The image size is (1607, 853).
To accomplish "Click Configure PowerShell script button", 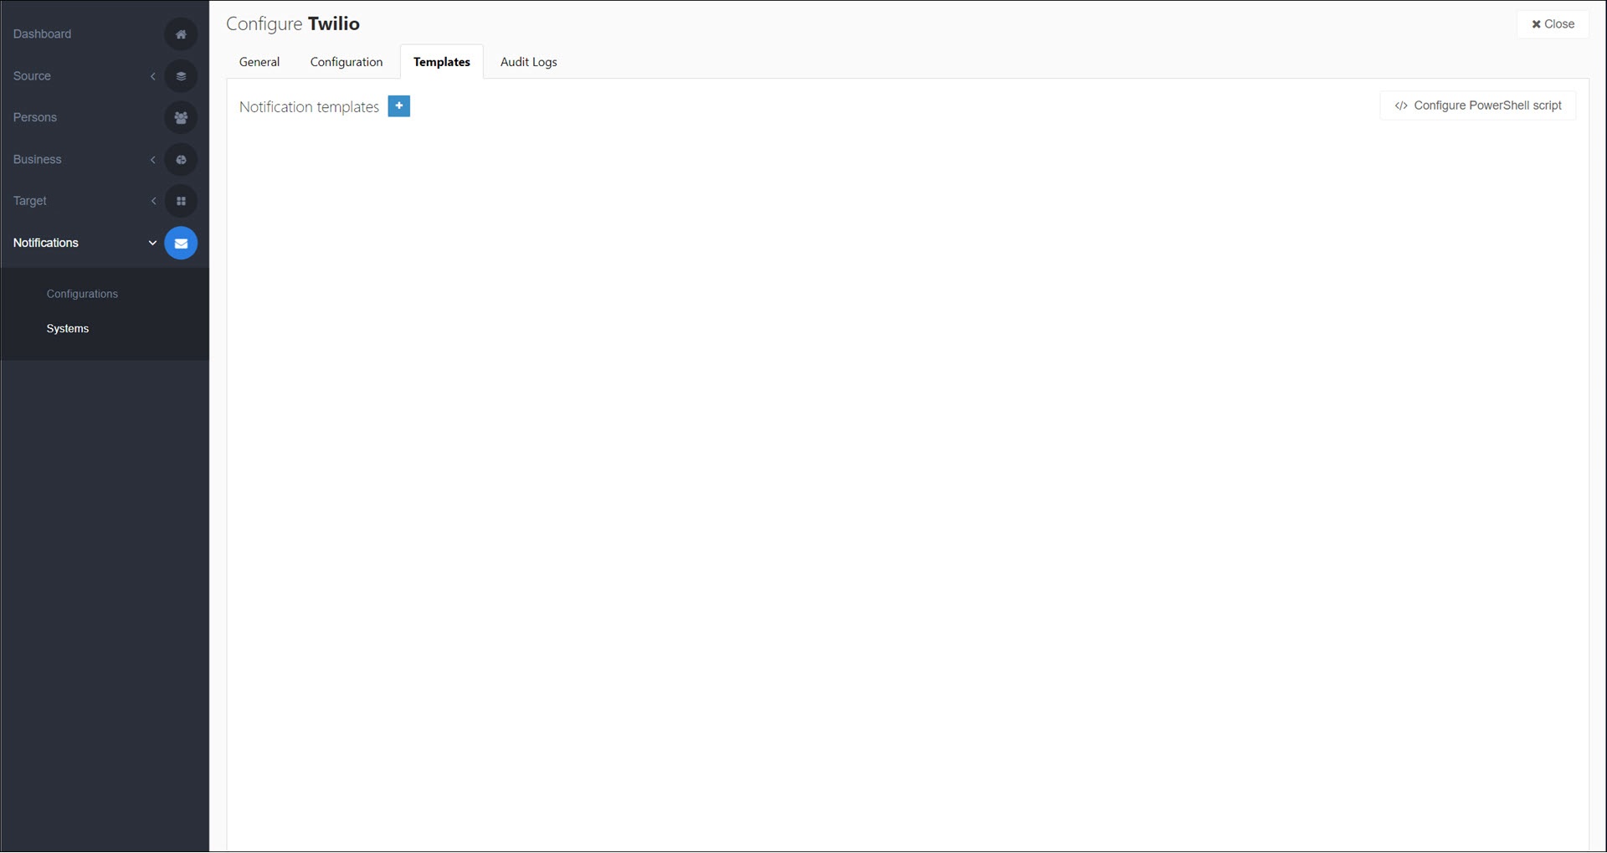I will [x=1478, y=105].
